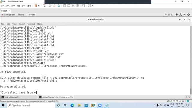Open GNOME Places menu
192x108 pixels.
(21, 15)
